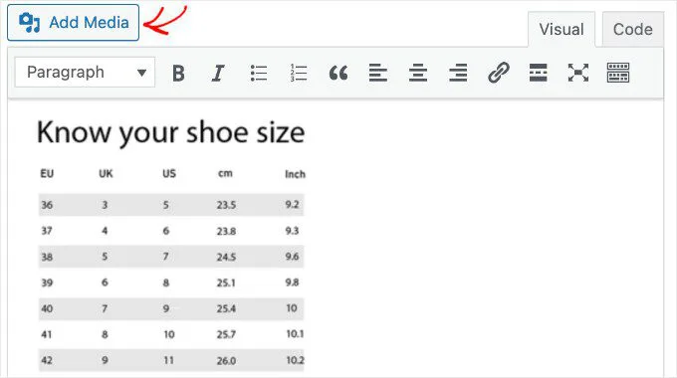677x378 pixels.
Task: Align text right
Action: point(458,73)
